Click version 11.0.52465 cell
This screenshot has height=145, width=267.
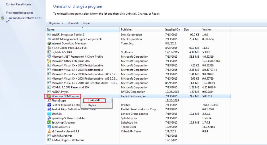[x=208, y=127]
